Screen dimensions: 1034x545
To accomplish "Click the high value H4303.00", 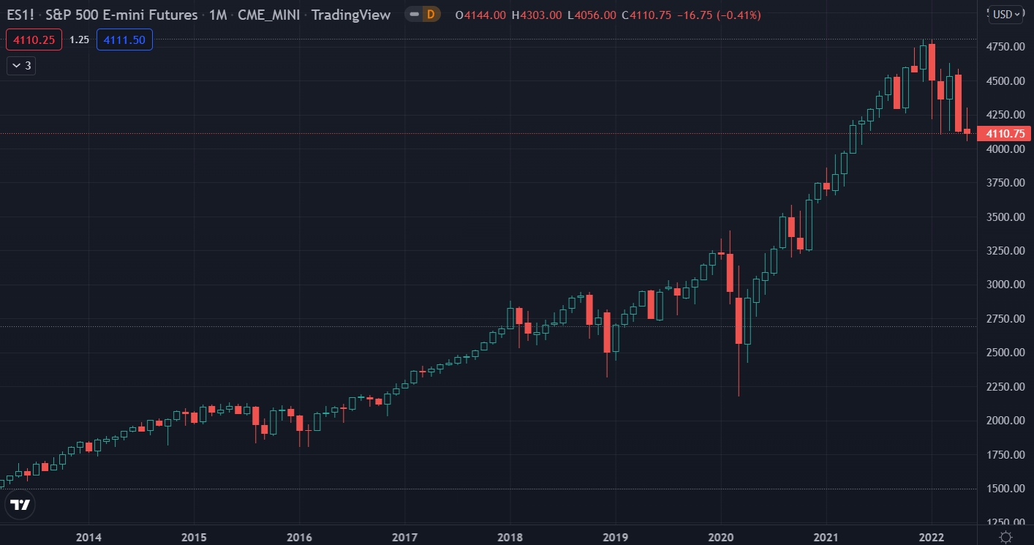I will click(x=536, y=15).
